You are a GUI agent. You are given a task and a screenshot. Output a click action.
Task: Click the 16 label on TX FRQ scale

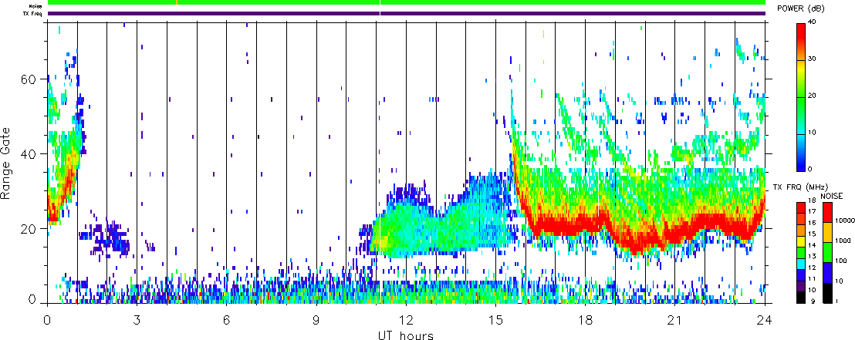(812, 223)
